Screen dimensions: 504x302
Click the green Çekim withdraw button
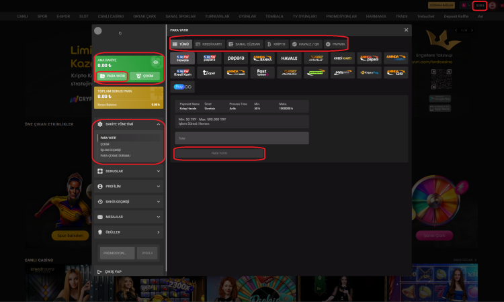coord(144,76)
